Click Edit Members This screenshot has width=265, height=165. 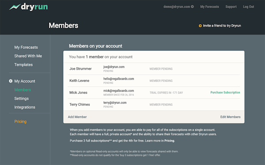point(230,117)
